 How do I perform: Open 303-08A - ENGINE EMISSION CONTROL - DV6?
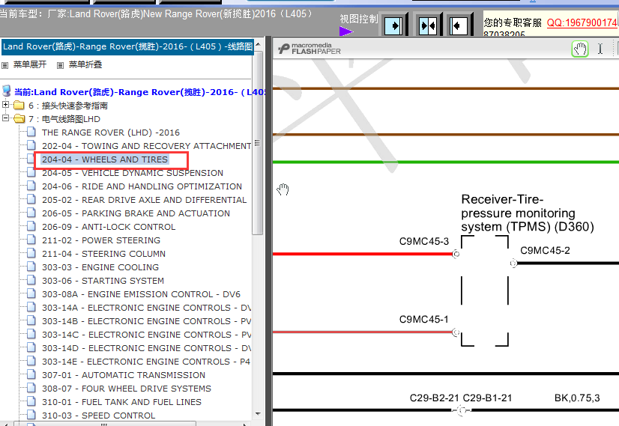coord(142,294)
